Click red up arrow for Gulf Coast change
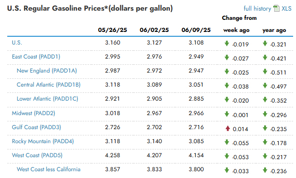 pos(228,129)
